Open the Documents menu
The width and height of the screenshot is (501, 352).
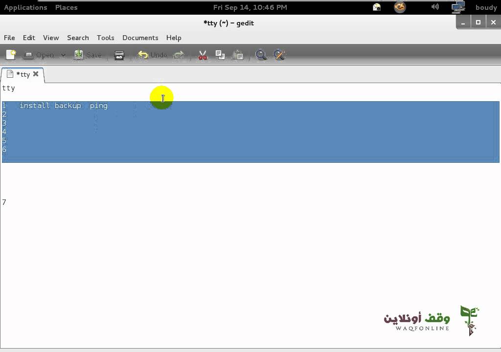pos(140,38)
